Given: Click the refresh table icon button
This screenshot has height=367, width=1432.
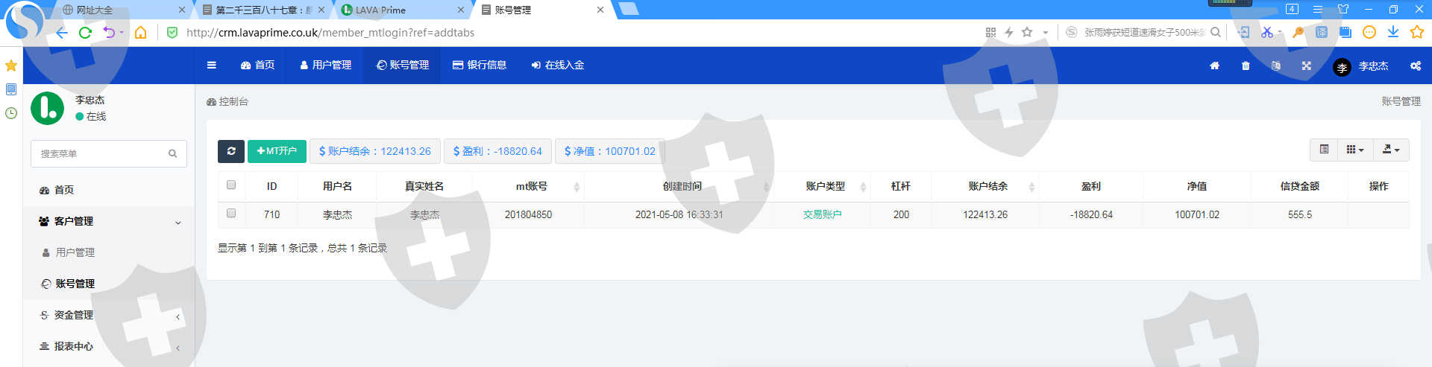Looking at the screenshot, I should pyautogui.click(x=230, y=151).
